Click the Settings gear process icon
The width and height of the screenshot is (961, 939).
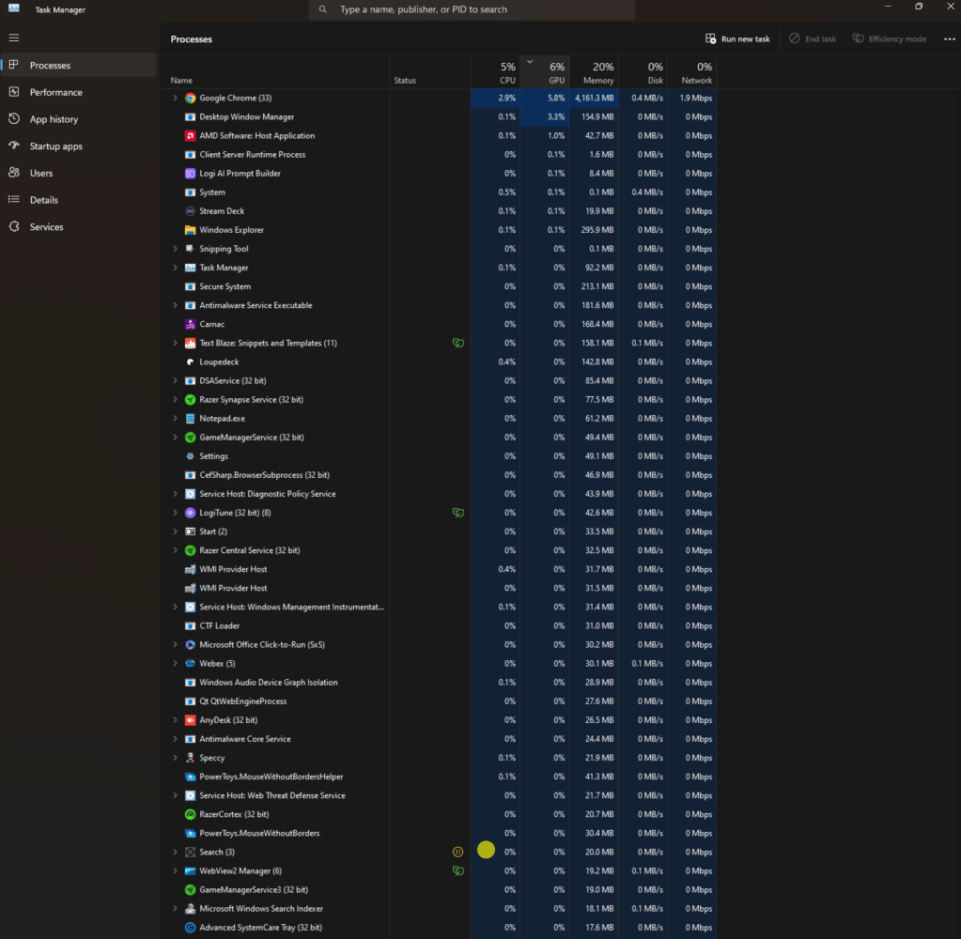190,456
